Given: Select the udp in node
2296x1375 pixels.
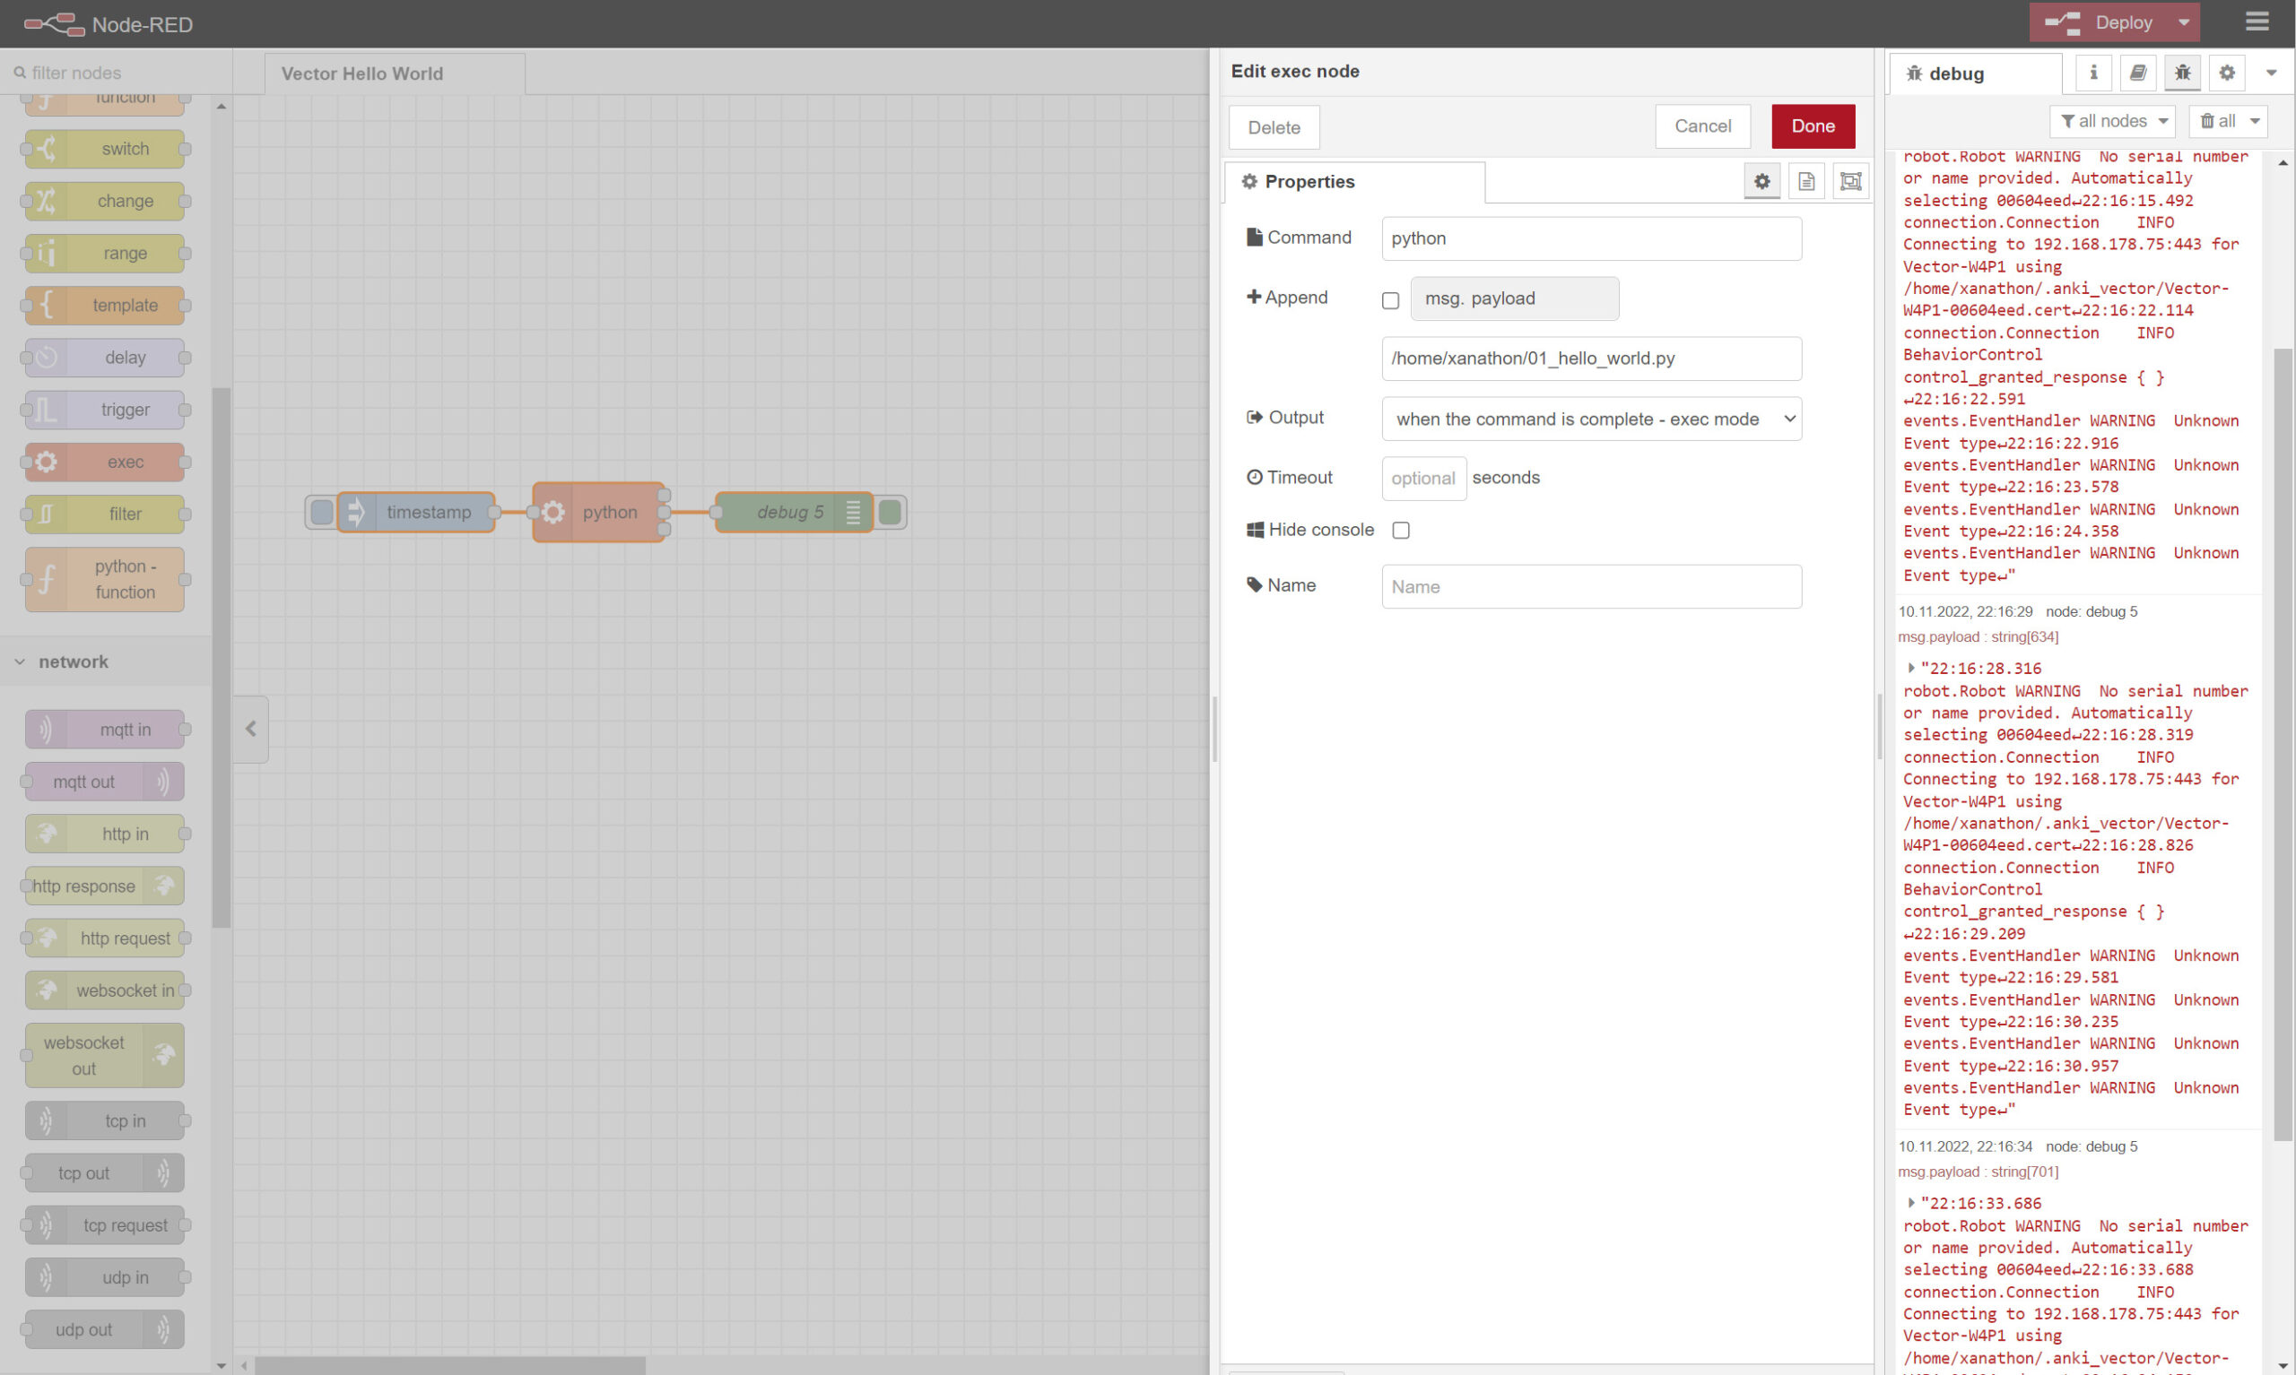Looking at the screenshot, I should [105, 1276].
